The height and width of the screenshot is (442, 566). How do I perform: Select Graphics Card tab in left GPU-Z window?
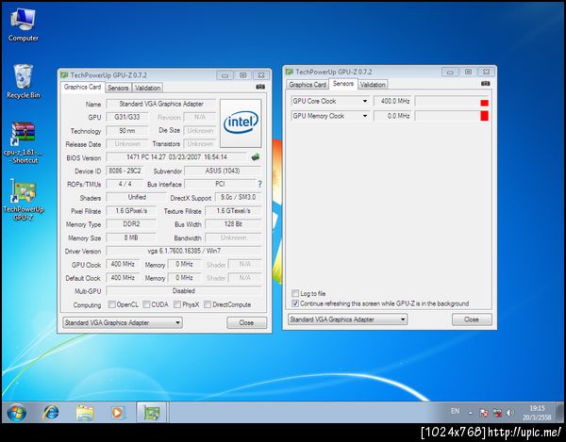click(x=82, y=87)
